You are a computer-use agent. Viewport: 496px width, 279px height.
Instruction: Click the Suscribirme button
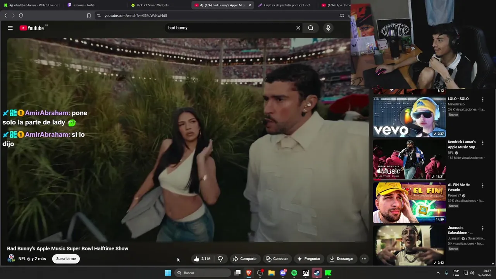click(66, 258)
